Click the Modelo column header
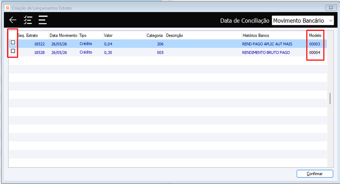The image size is (340, 184). [x=315, y=35]
